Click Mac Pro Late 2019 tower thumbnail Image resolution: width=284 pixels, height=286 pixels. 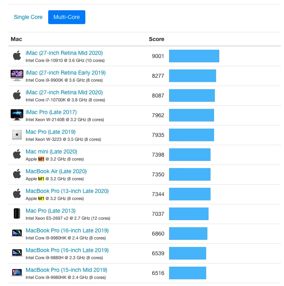[17, 135]
